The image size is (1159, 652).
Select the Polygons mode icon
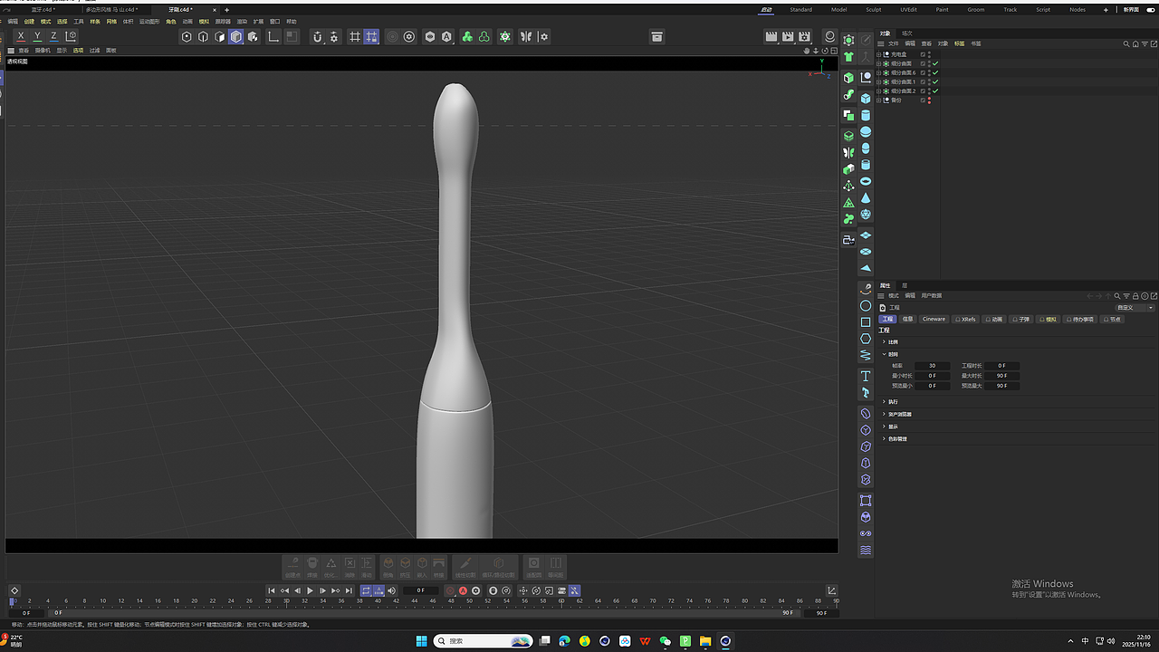(x=219, y=37)
